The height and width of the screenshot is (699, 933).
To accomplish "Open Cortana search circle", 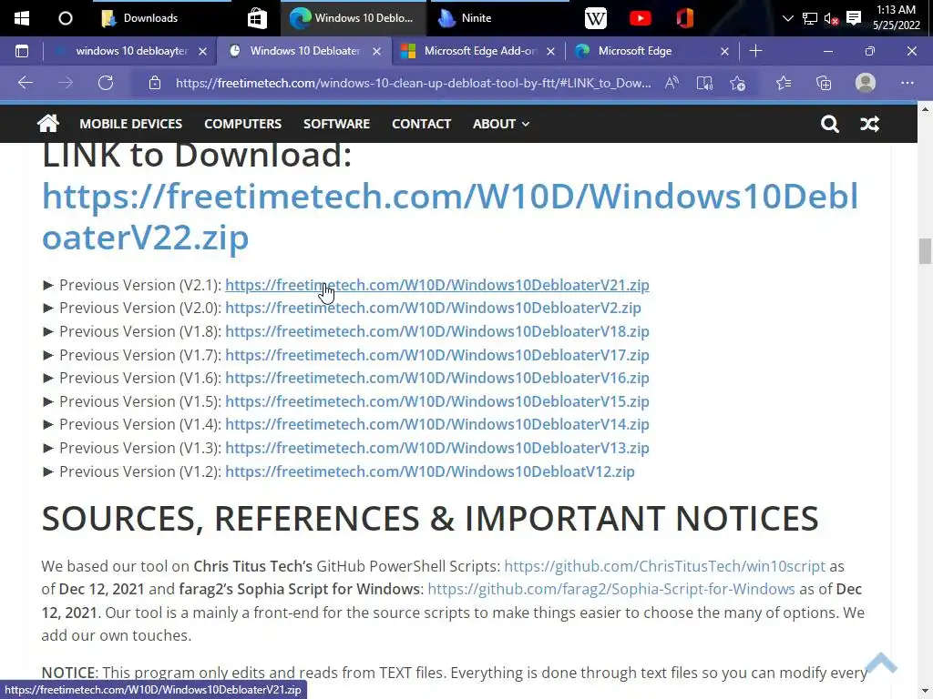I will 66,18.
